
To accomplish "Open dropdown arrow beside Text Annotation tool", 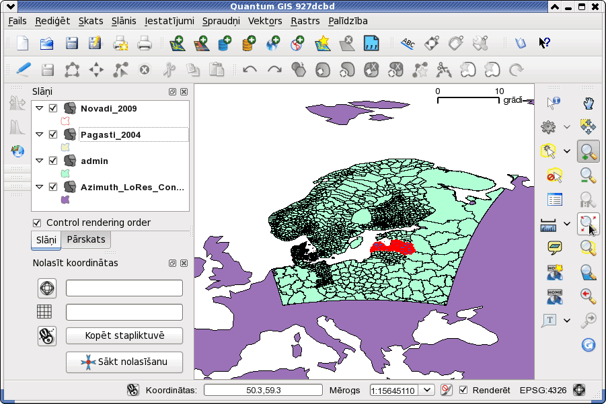I will (567, 320).
